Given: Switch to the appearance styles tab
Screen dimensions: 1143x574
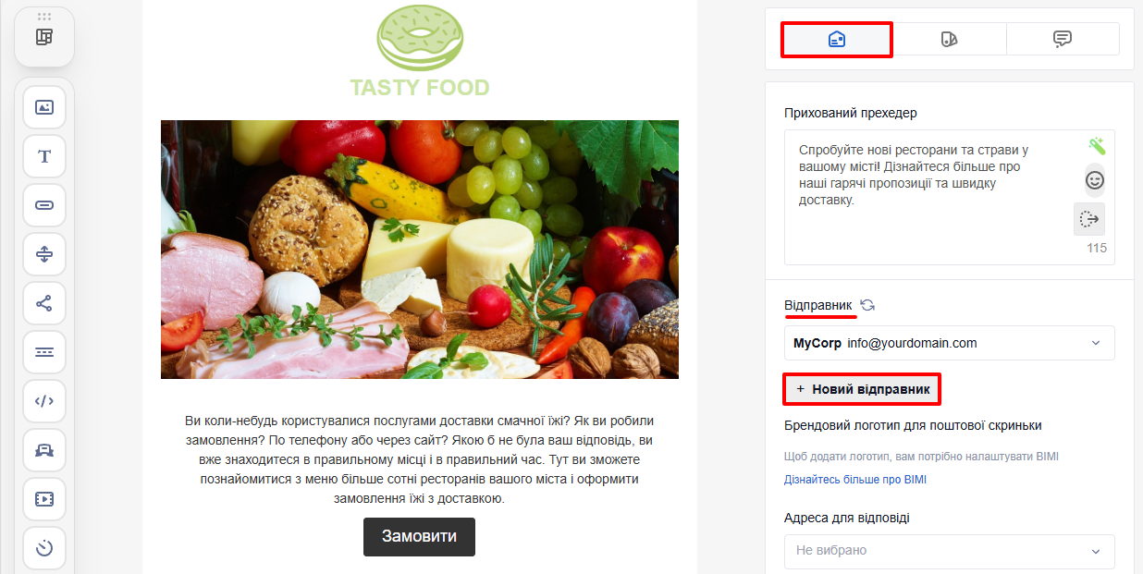Looking at the screenshot, I should [x=950, y=39].
